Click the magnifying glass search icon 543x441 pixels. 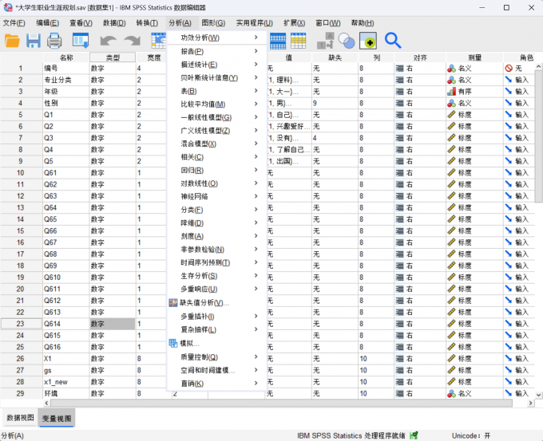393,41
